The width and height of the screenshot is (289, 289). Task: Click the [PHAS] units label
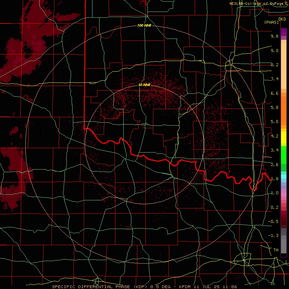pyautogui.click(x=271, y=22)
